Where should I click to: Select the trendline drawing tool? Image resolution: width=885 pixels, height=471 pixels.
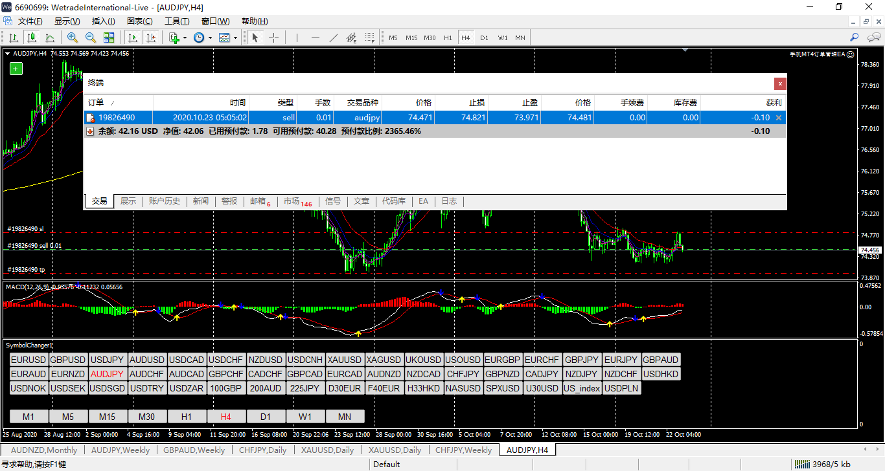click(334, 38)
